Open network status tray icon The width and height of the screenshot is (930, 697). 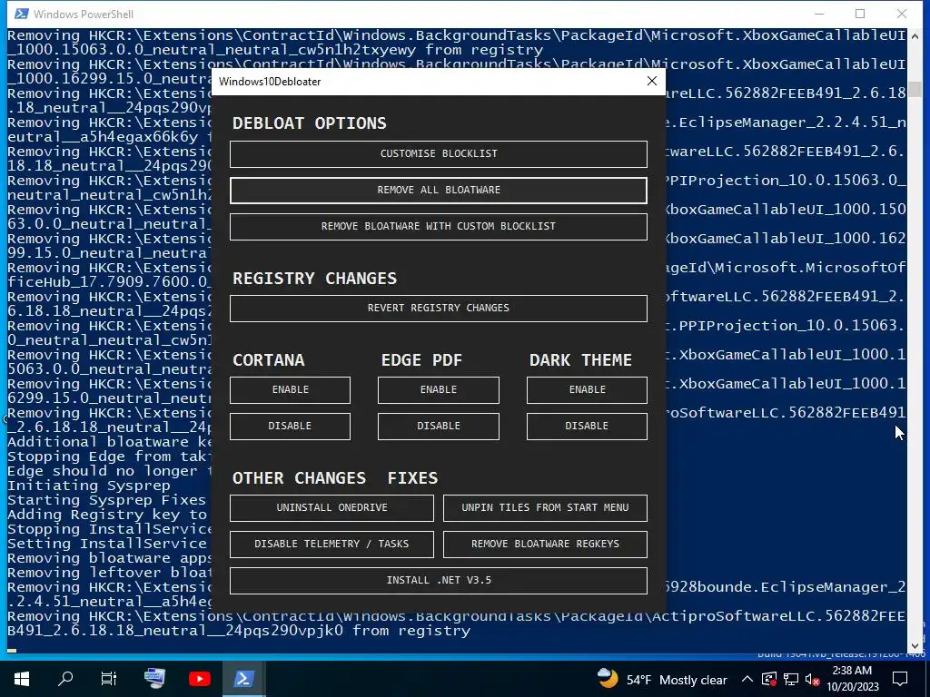coord(791,679)
